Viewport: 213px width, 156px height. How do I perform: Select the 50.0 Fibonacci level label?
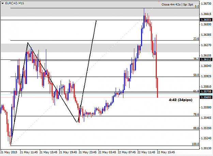click(196, 75)
